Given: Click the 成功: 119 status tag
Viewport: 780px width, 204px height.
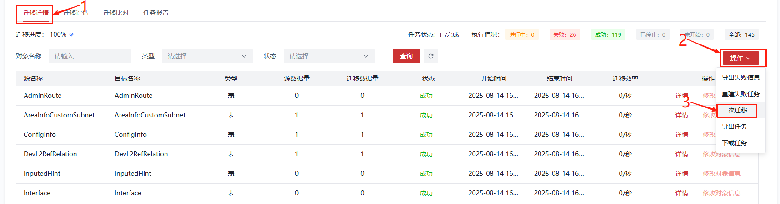Looking at the screenshot, I should (608, 34).
